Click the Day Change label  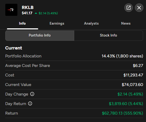point(17,94)
